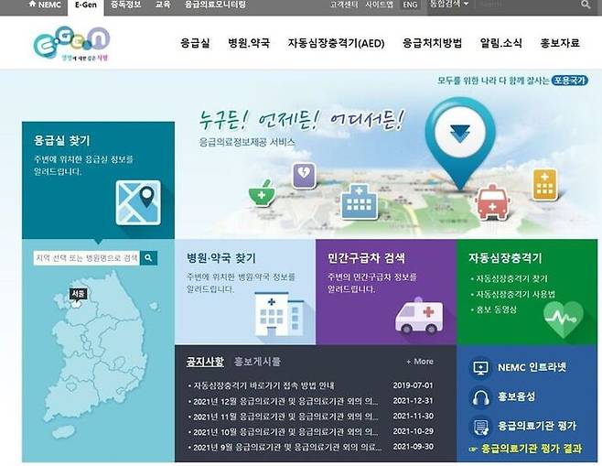Click the heartbeat icon in 자동심장충격기 tile
The image size is (602, 466).
pyautogui.click(x=564, y=319)
